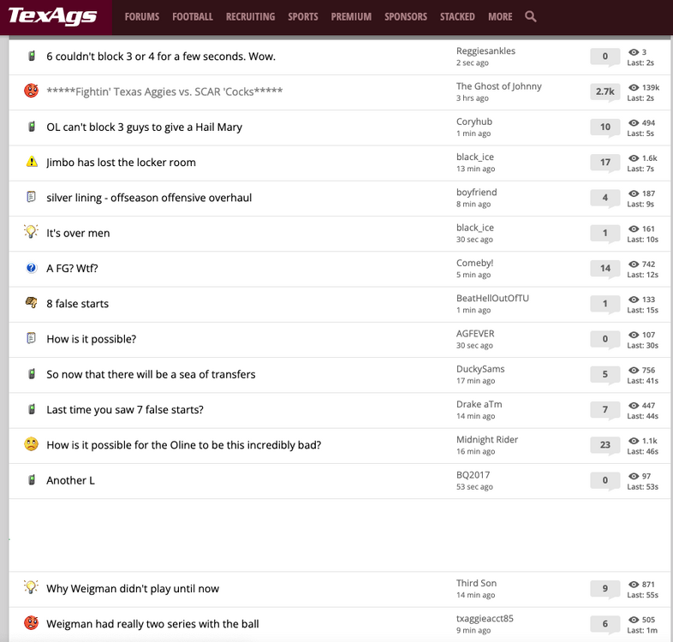Click author name Third Son
This screenshot has height=642, width=673.
tap(476, 583)
